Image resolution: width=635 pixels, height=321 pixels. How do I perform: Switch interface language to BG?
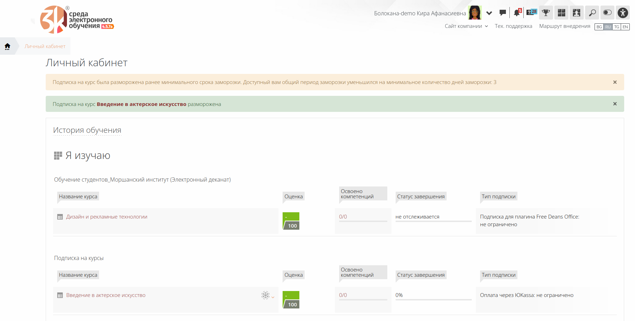[x=599, y=27]
